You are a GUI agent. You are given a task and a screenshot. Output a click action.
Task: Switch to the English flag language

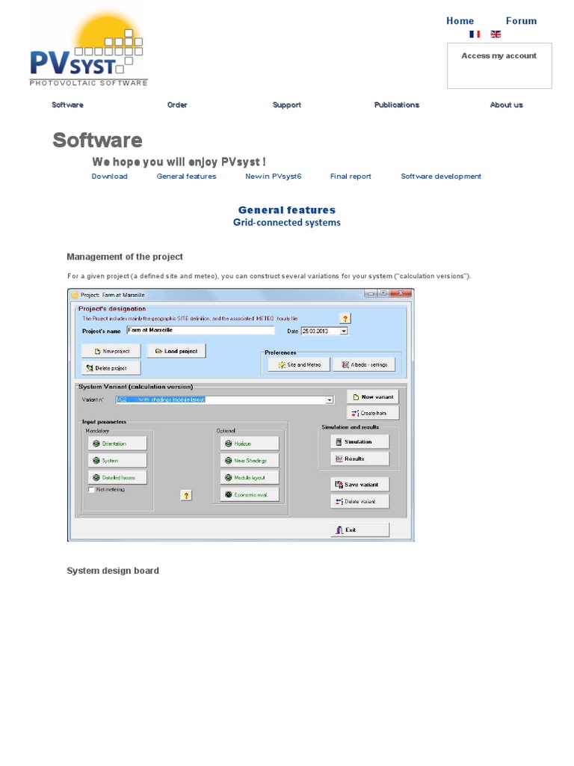[x=496, y=34]
